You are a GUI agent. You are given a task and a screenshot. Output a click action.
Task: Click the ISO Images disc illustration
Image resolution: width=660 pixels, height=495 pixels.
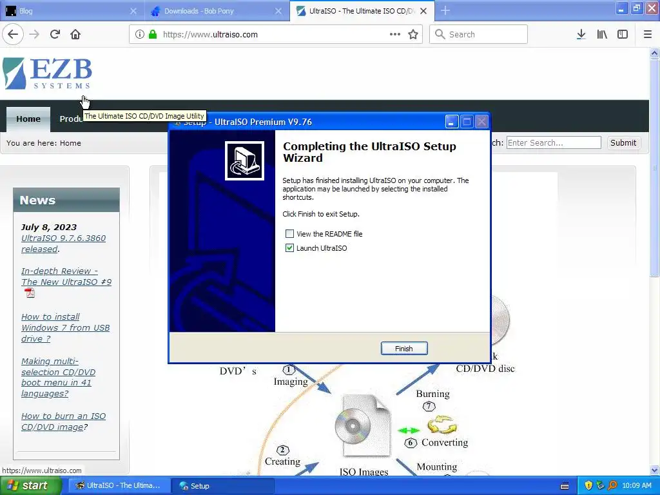coord(364,426)
